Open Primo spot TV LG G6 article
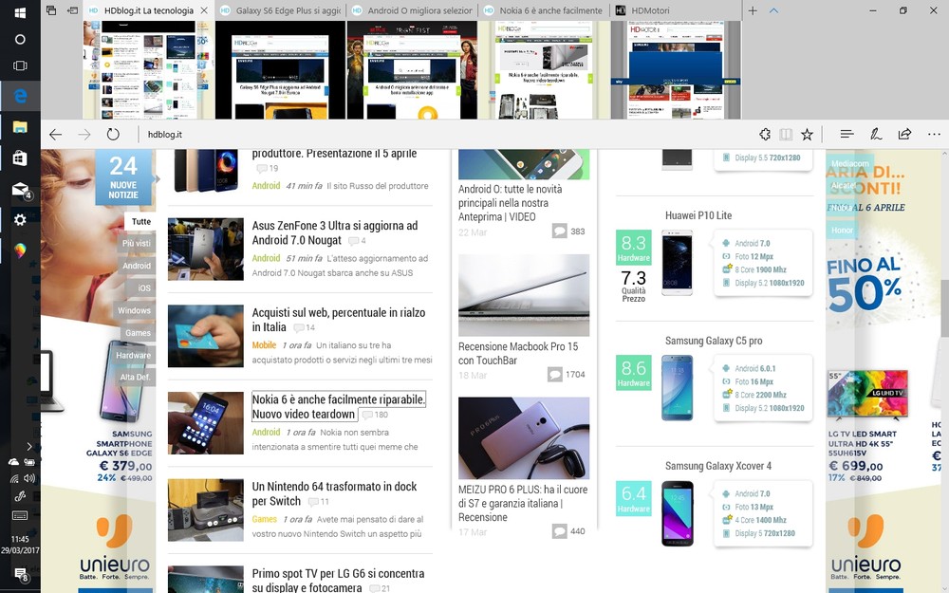This screenshot has height=593, width=949. 338,580
